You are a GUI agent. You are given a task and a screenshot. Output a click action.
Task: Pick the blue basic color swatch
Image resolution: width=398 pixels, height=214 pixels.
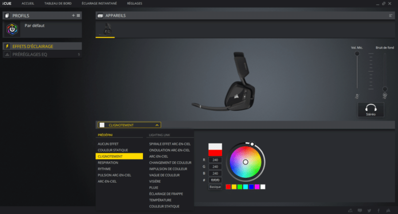[251, 187]
